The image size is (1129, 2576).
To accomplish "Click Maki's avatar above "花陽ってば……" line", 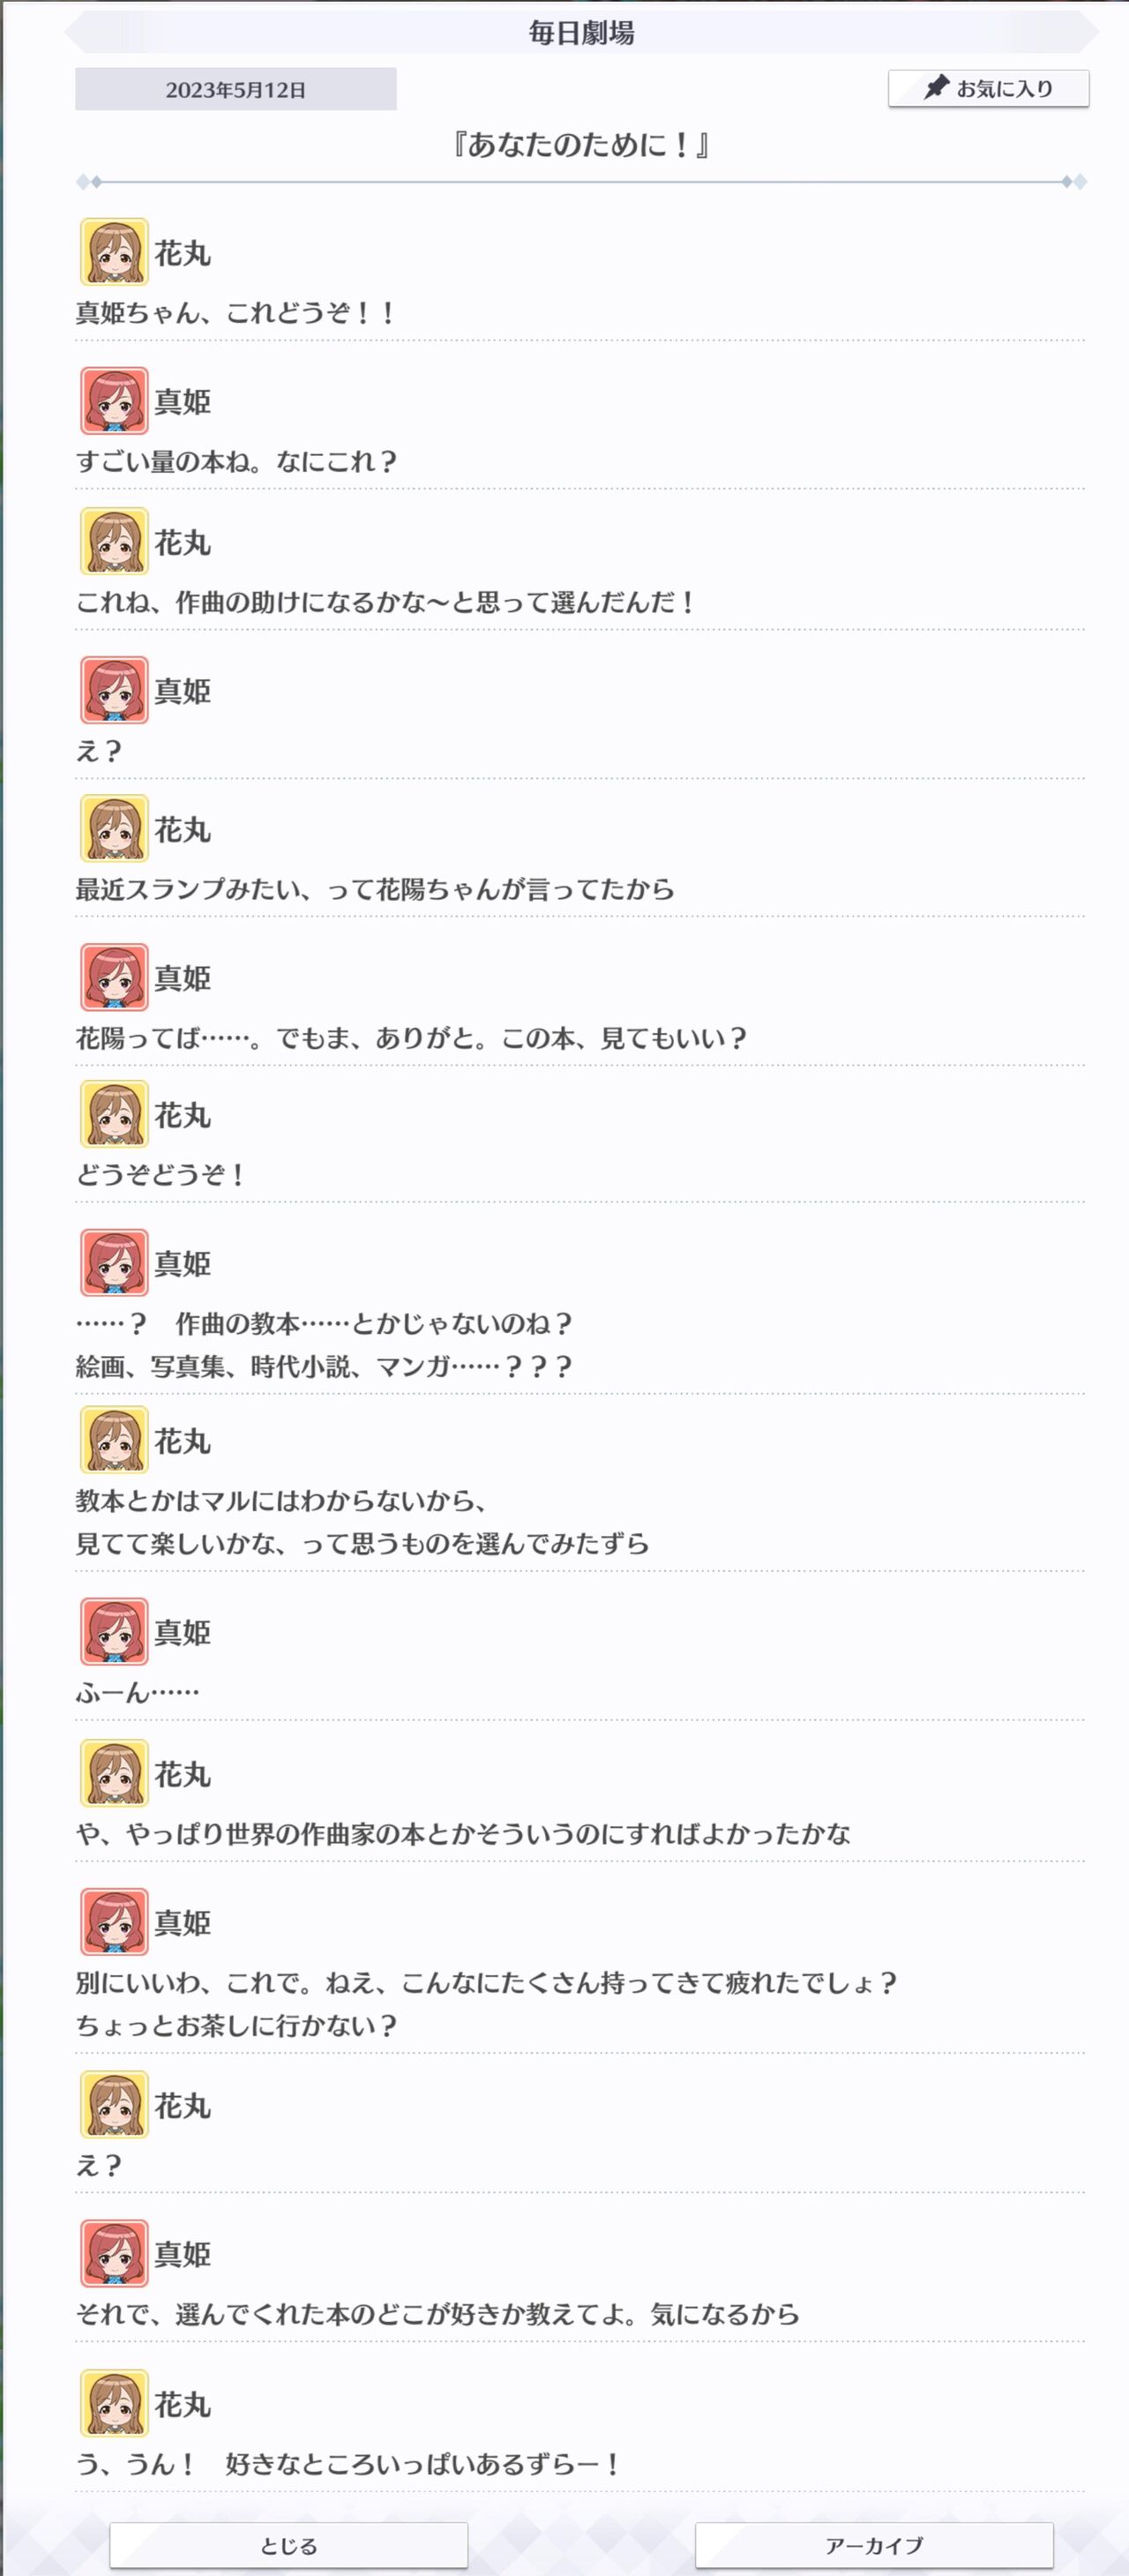I will (x=114, y=977).
